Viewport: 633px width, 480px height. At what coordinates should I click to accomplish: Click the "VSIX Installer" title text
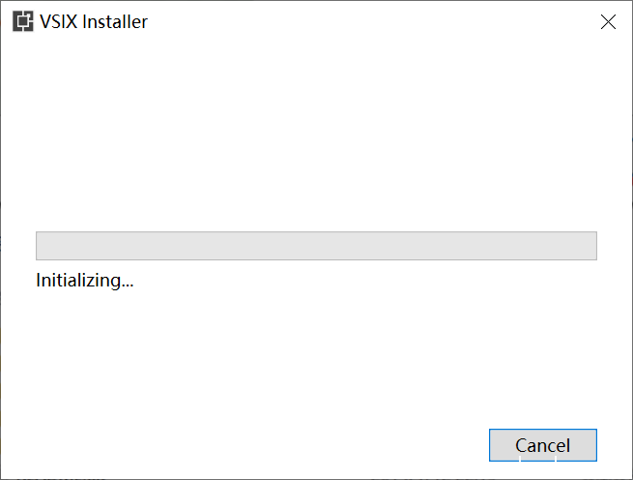coord(93,21)
